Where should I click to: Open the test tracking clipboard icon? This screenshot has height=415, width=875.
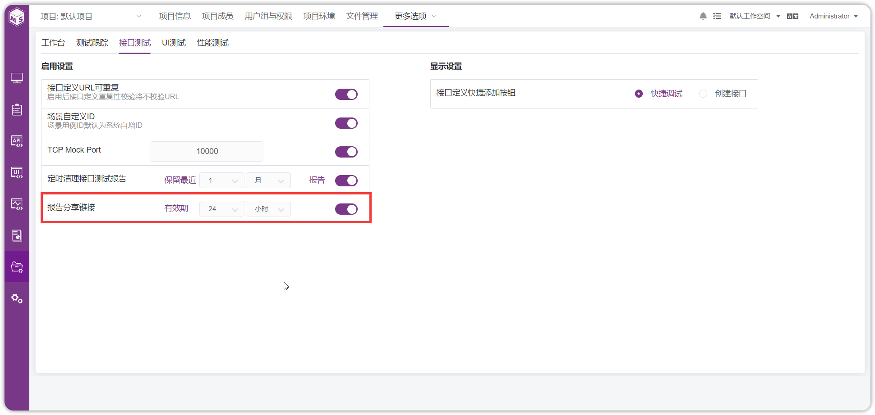coord(17,109)
